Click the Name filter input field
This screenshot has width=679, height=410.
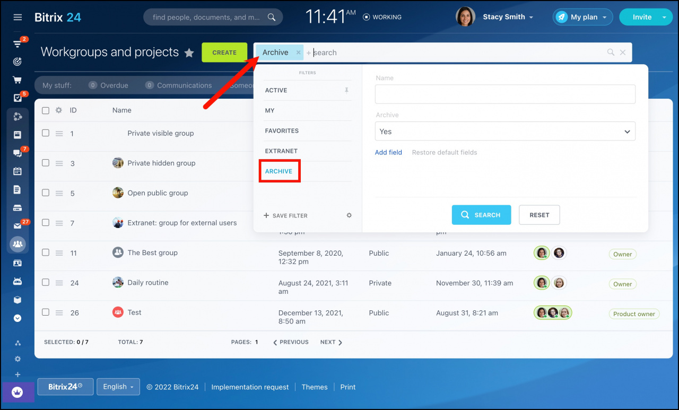coord(505,94)
